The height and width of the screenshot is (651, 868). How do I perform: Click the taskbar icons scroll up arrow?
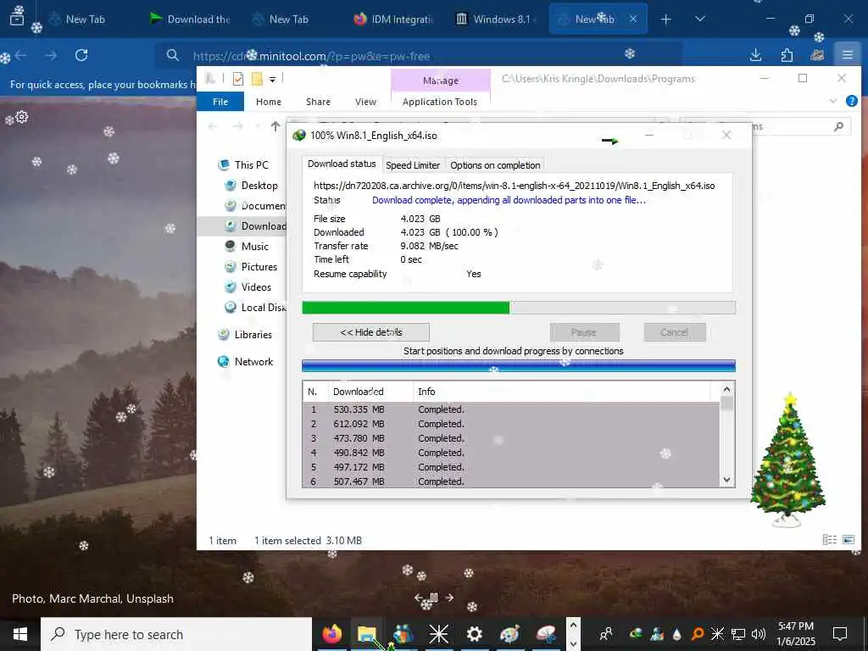click(x=574, y=626)
